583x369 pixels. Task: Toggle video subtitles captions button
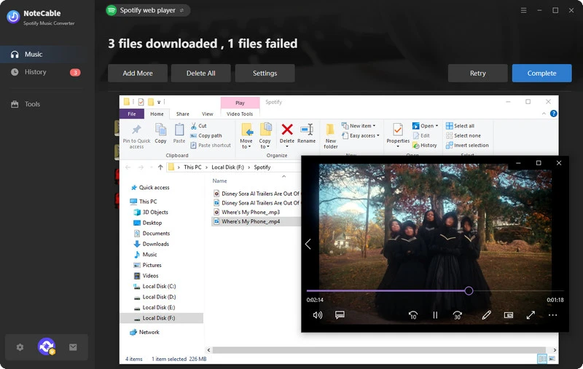point(340,315)
